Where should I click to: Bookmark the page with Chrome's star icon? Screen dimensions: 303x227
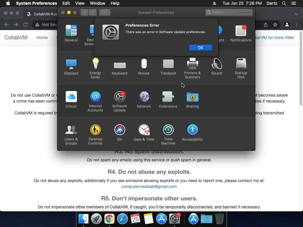275,25
